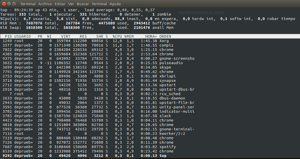300x159 pixels.
Task: Open the Buscar menu
Action: tap(83, 4)
